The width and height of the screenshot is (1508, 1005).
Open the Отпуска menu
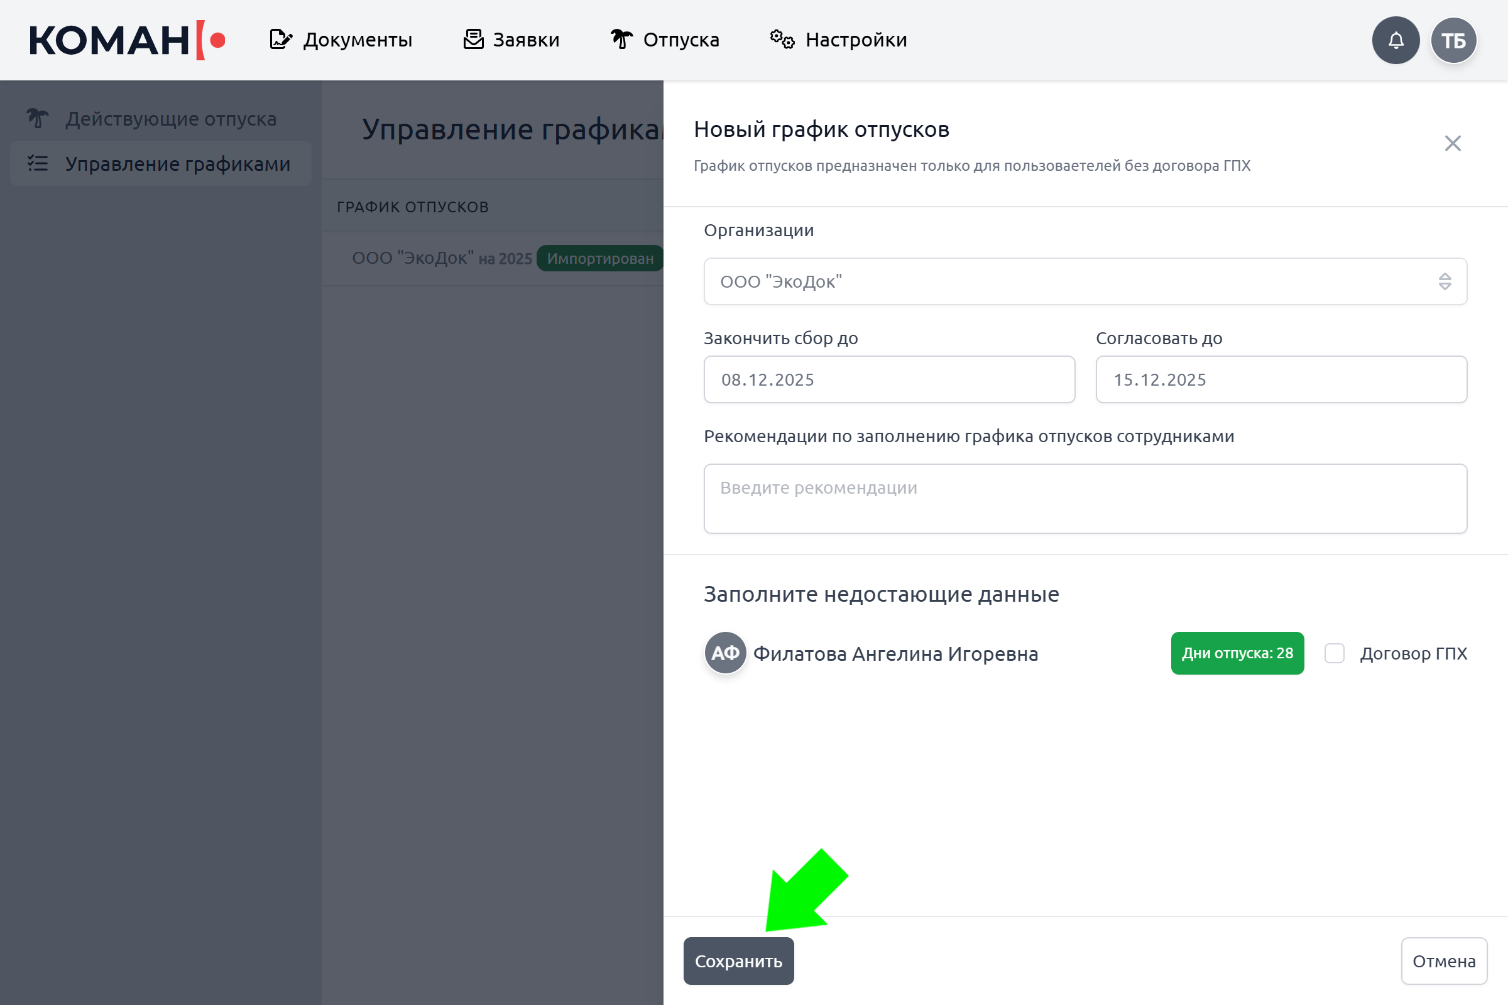(665, 40)
